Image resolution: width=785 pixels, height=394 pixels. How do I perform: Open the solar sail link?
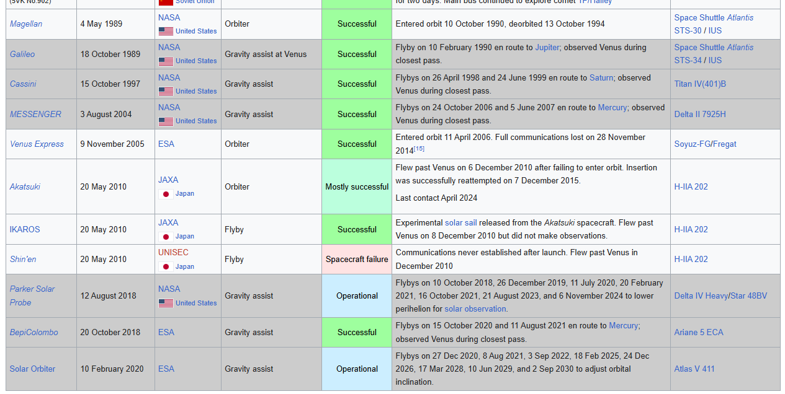coord(461,222)
